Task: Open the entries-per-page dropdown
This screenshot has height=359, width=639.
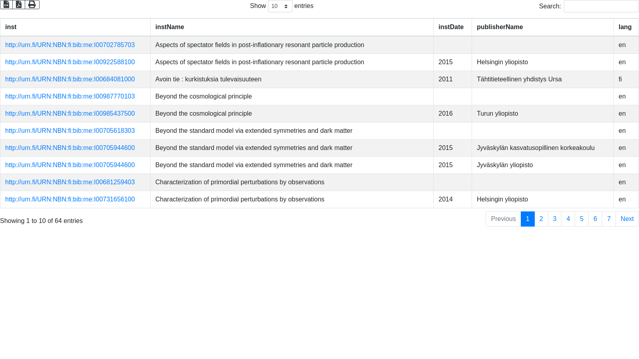Action: [x=280, y=6]
